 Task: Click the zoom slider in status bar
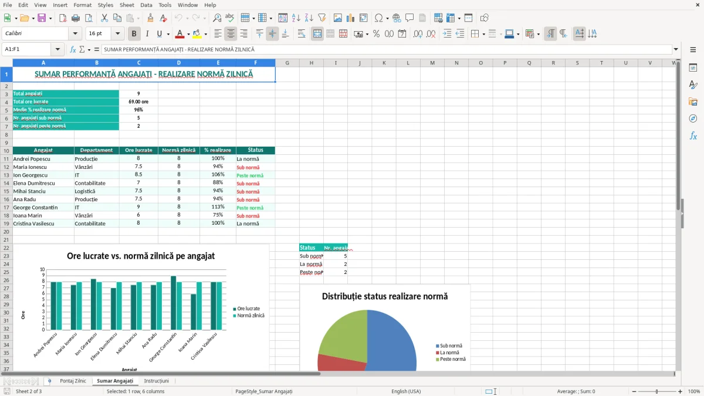(x=656, y=391)
